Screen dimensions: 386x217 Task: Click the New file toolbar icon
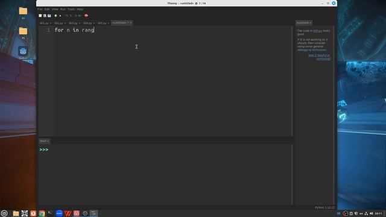[40, 16]
